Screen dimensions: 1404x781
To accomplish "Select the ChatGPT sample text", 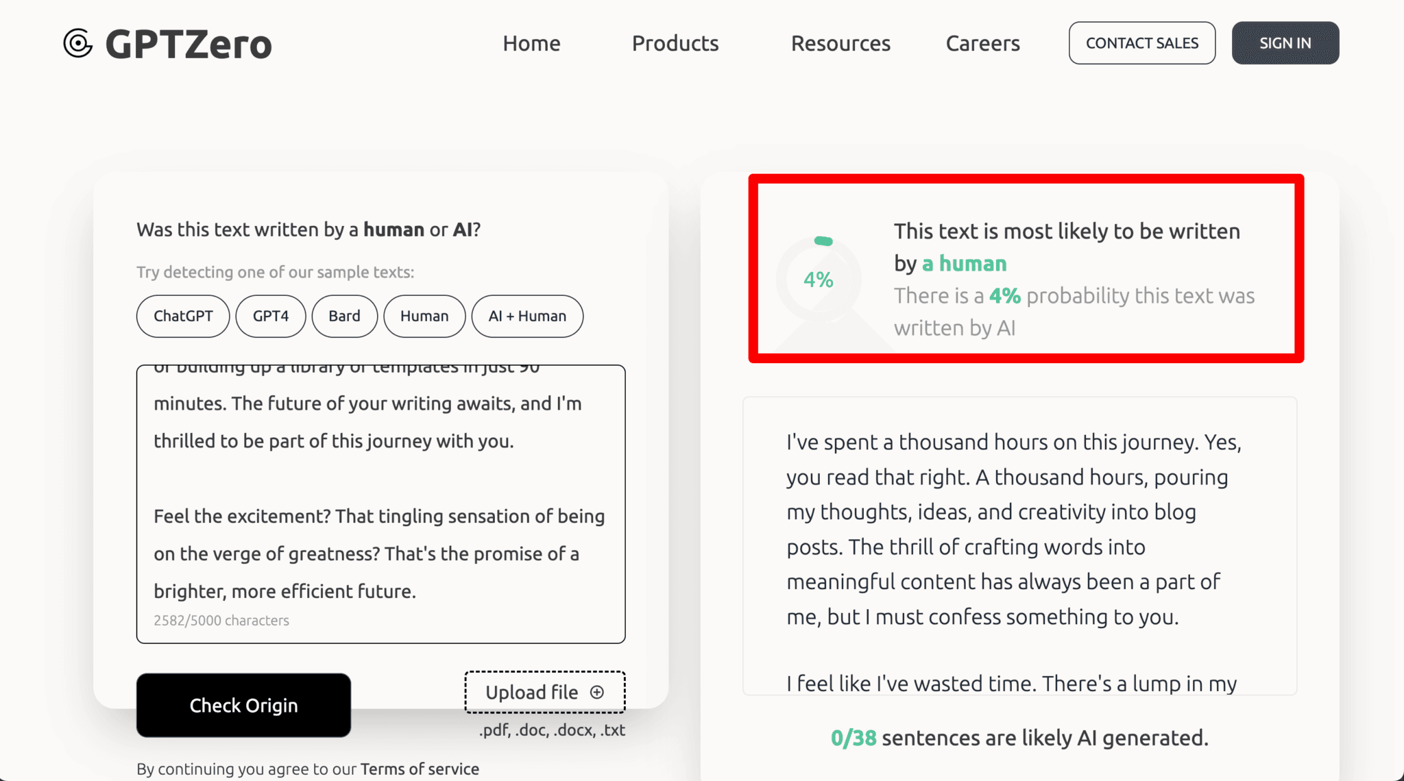I will 182,316.
